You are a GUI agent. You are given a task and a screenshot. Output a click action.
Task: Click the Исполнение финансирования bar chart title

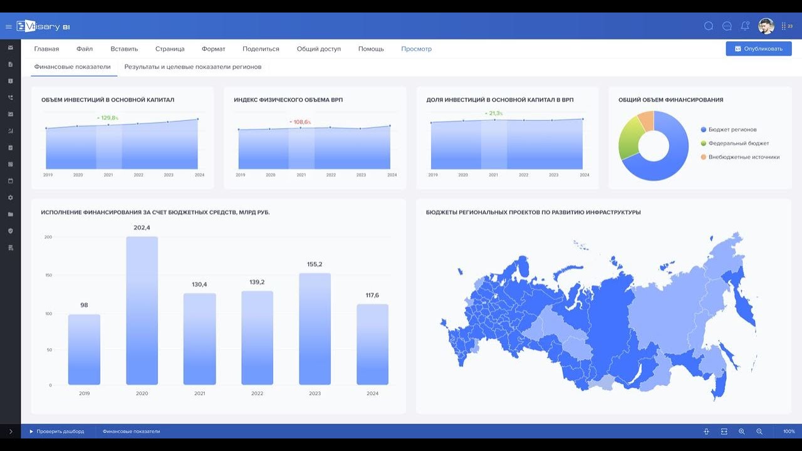pyautogui.click(x=155, y=212)
